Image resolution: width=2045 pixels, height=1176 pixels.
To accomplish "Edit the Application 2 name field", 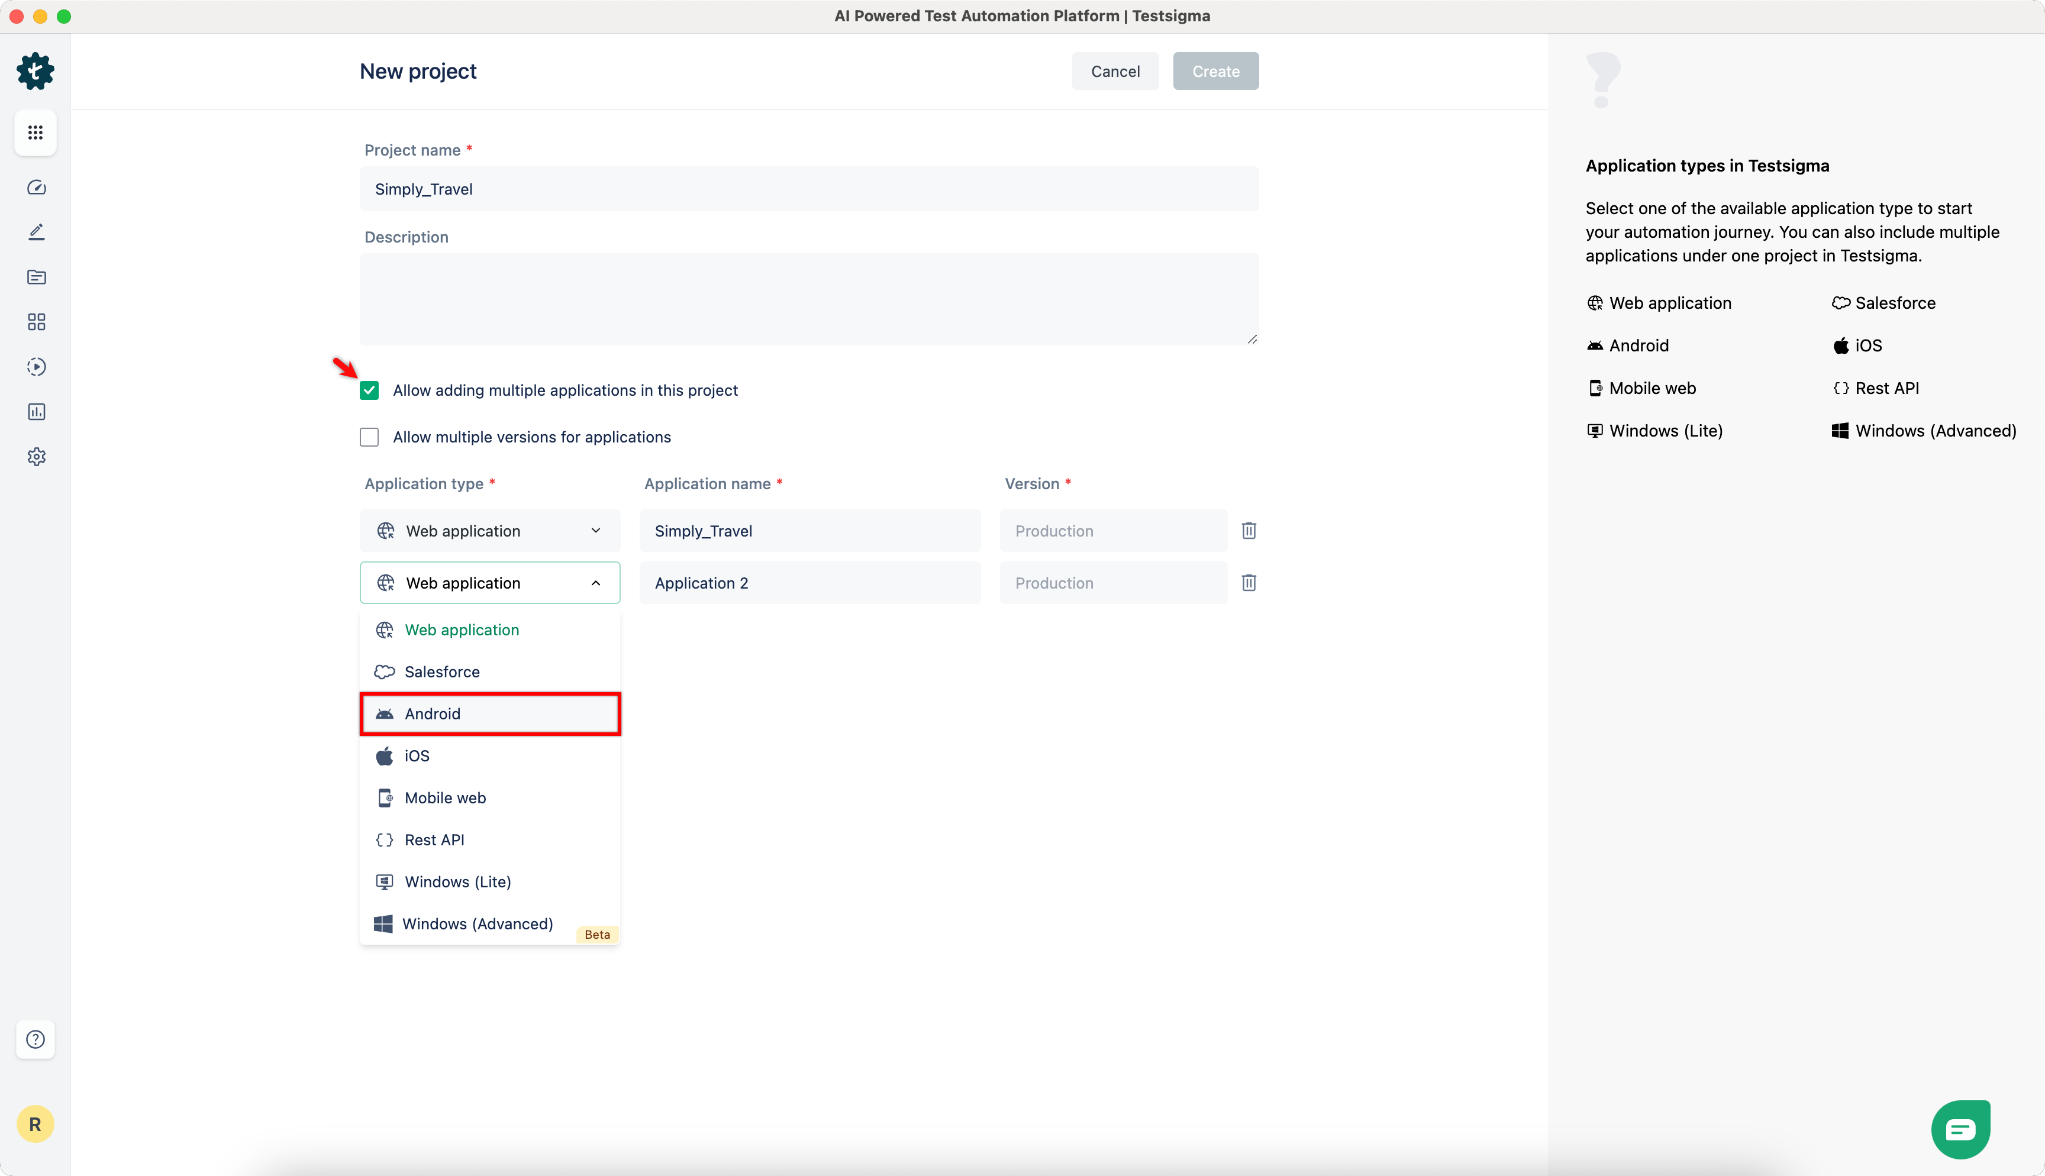I will [810, 582].
